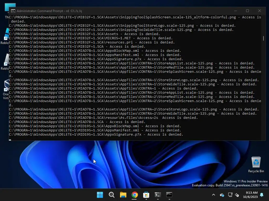Open the muted volume tray icon
Image resolution: width=269 pixels, height=201 pixels.
(x=237, y=195)
